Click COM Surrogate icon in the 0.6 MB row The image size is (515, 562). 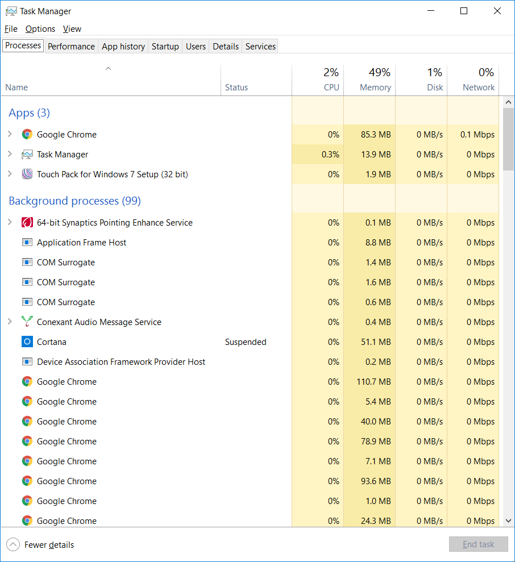(x=27, y=302)
